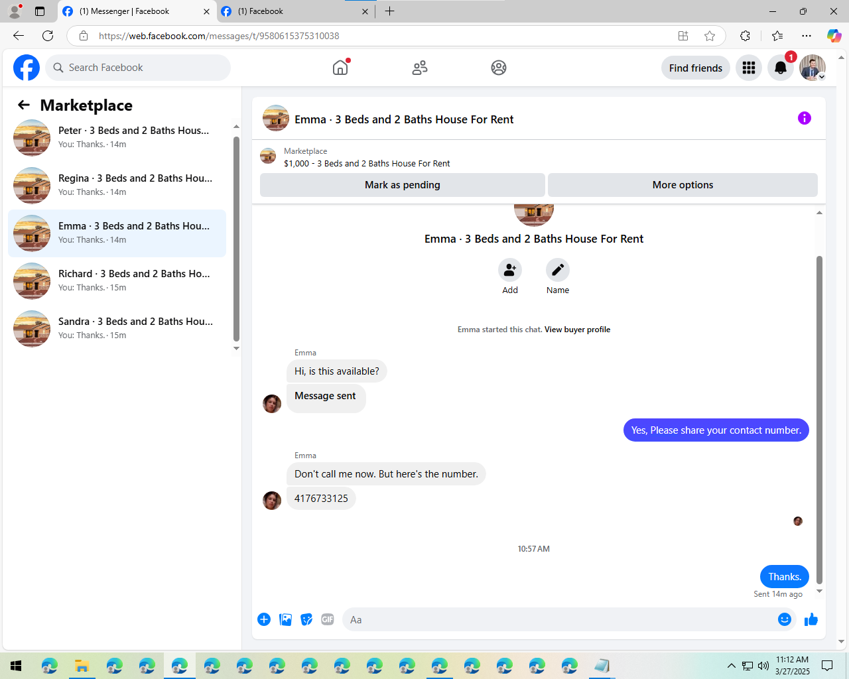Open the Windows Start menu
This screenshot has height=679, width=849.
[x=16, y=666]
